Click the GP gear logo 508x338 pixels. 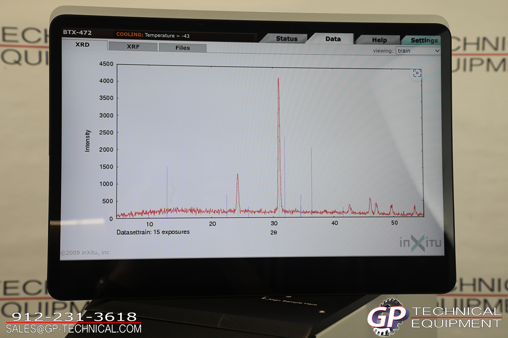coord(387,317)
